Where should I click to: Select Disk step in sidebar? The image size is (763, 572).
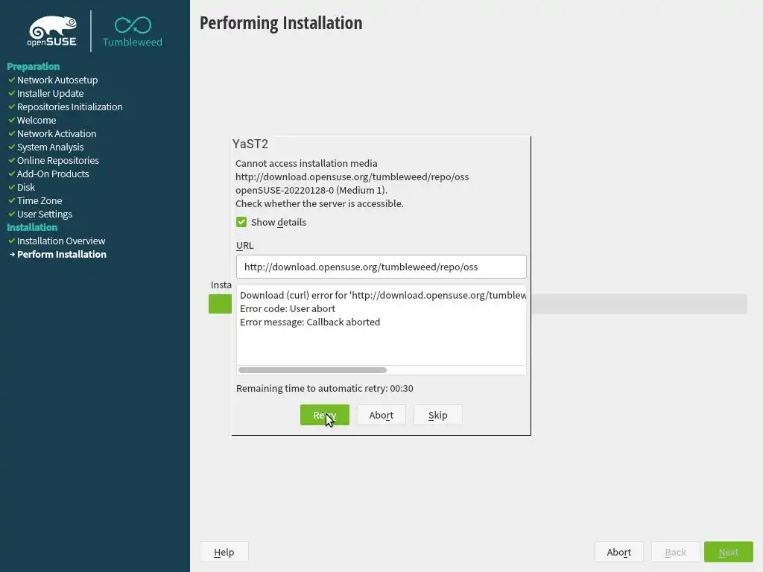[26, 187]
